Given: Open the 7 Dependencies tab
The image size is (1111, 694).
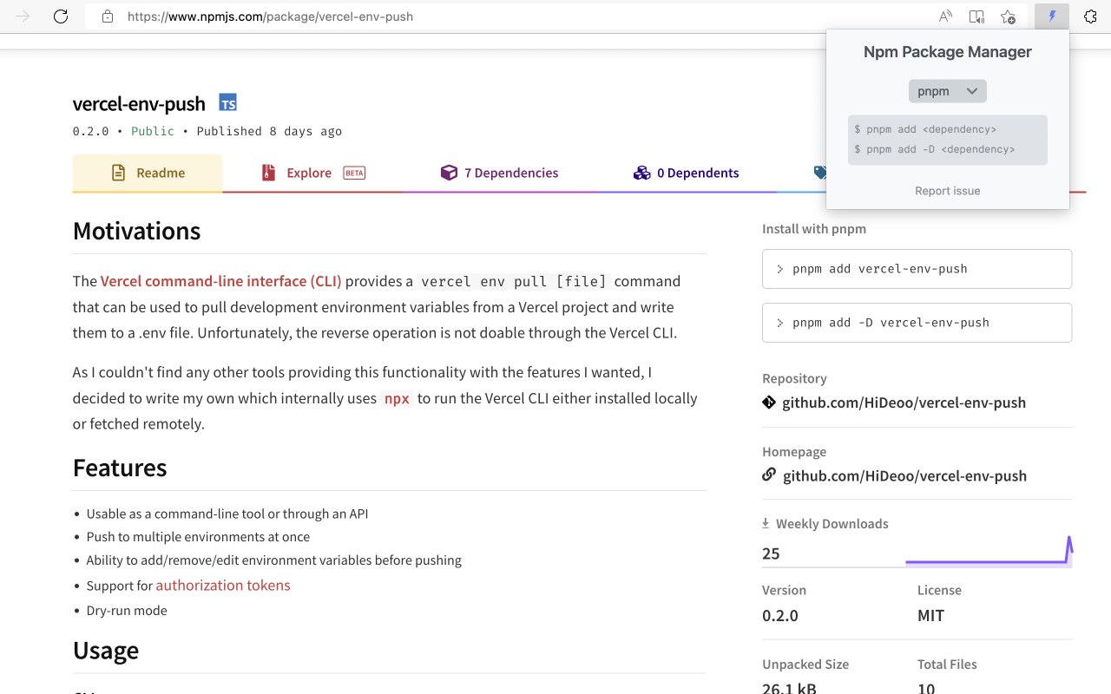Looking at the screenshot, I should [x=500, y=173].
